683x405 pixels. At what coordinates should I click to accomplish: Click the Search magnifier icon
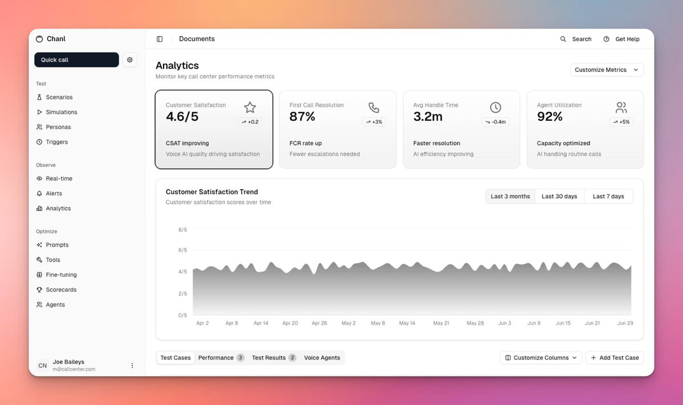coord(563,39)
